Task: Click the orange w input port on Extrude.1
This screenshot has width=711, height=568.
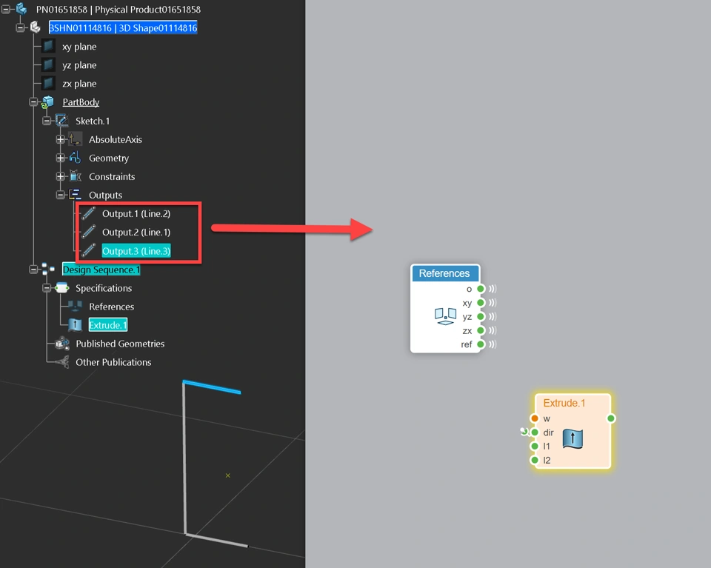Action: pyautogui.click(x=535, y=418)
